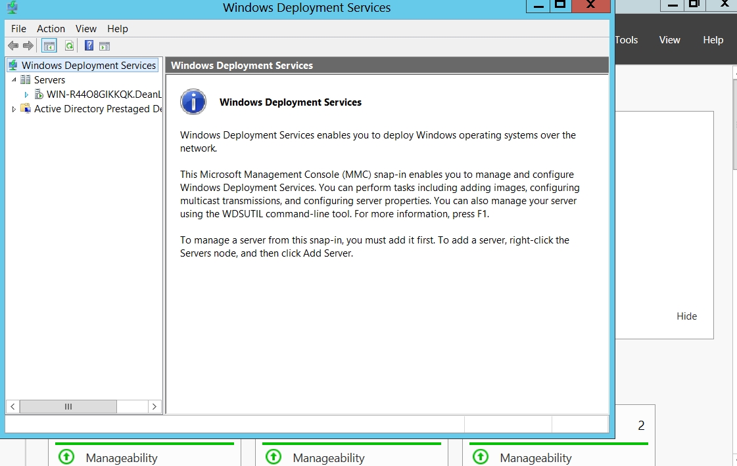Expand the Active Directory Prestaged Devices node
Viewport: 737px width, 466px height.
[x=14, y=109]
